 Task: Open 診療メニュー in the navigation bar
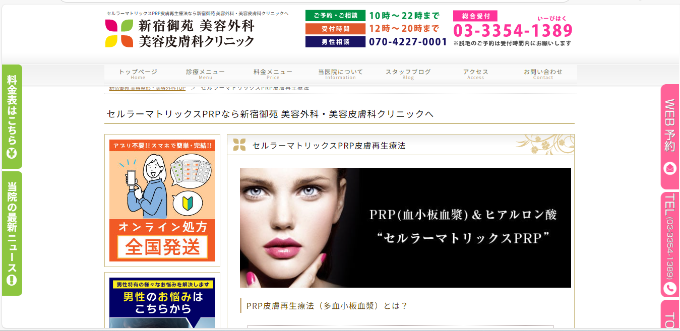[x=205, y=74]
